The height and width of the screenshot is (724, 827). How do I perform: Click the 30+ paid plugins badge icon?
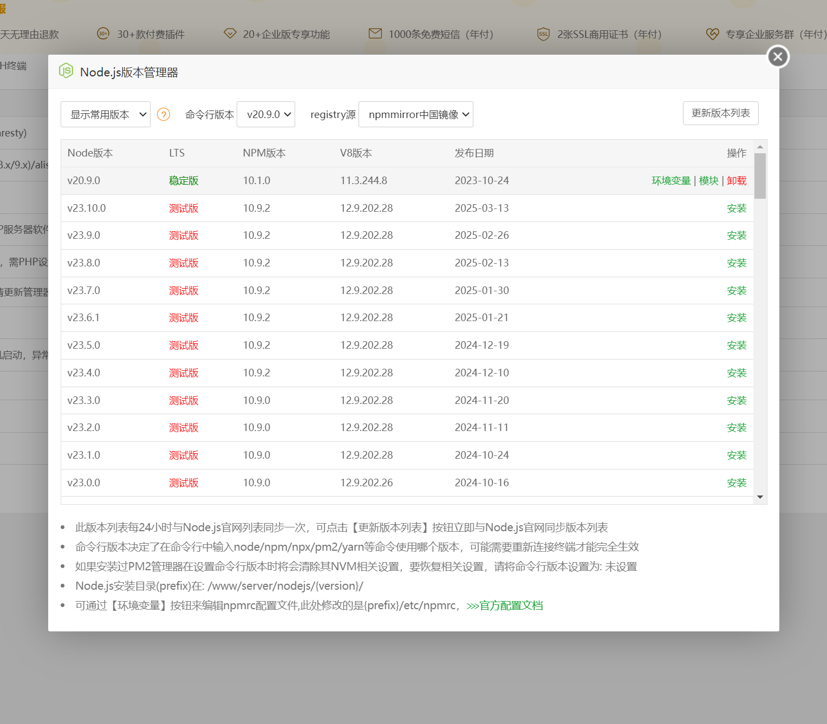tap(103, 34)
